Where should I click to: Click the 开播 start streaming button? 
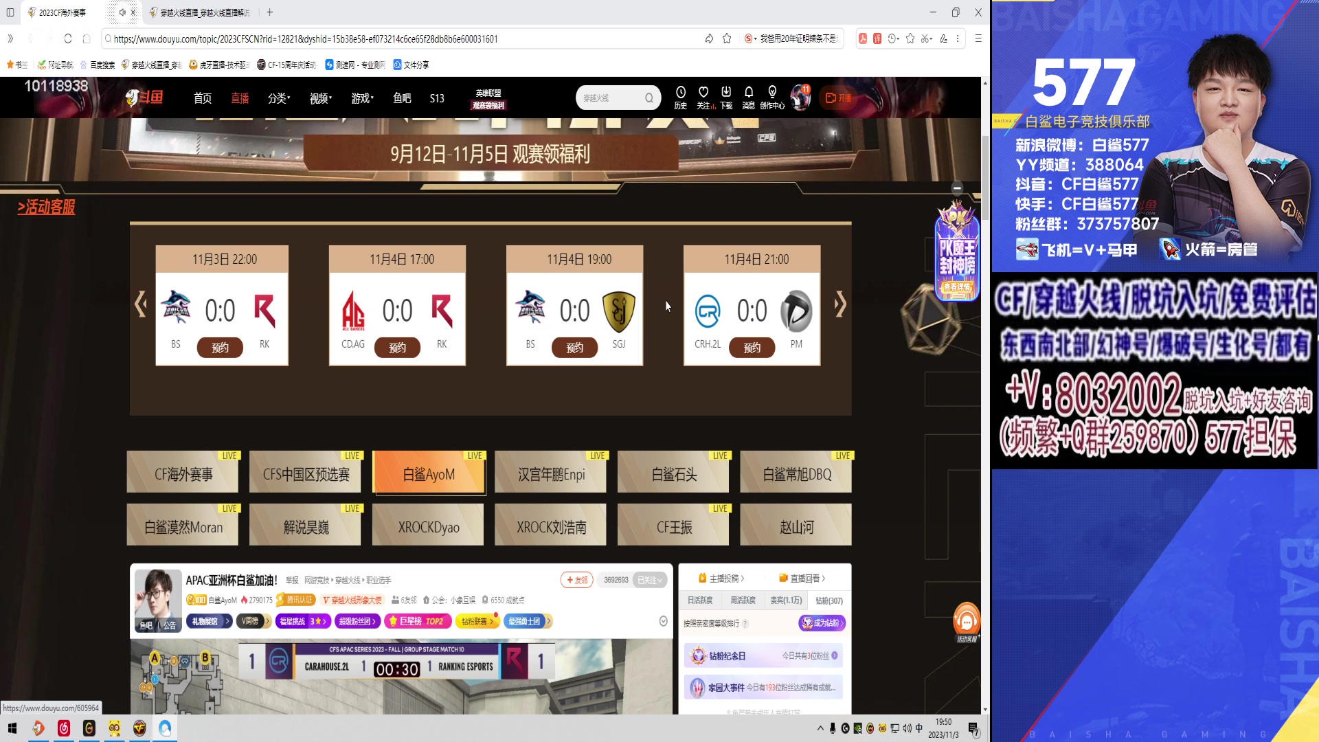(838, 98)
